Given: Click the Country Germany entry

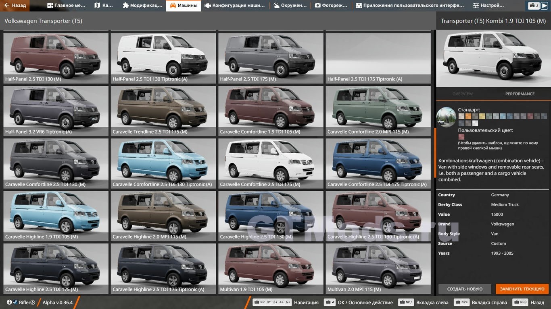Looking at the screenshot, I should [493, 195].
